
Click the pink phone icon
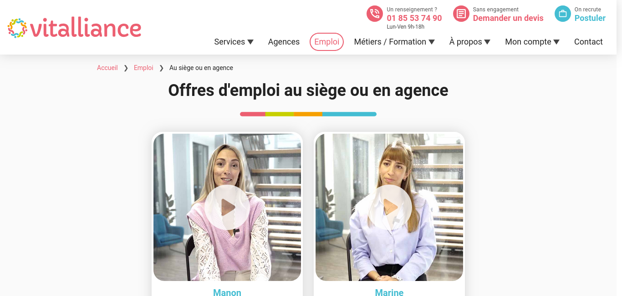375,14
